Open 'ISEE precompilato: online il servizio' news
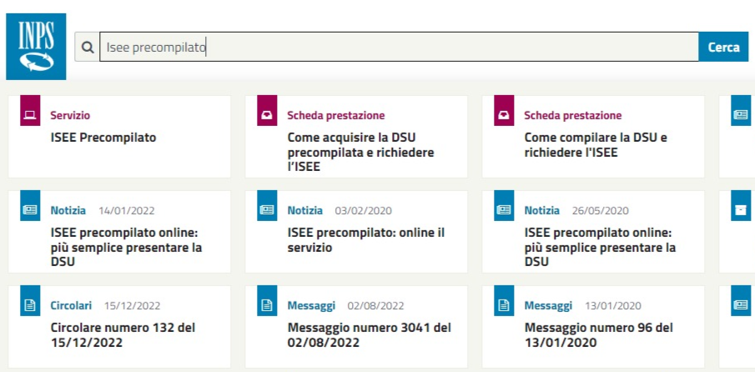The image size is (755, 372). (366, 240)
